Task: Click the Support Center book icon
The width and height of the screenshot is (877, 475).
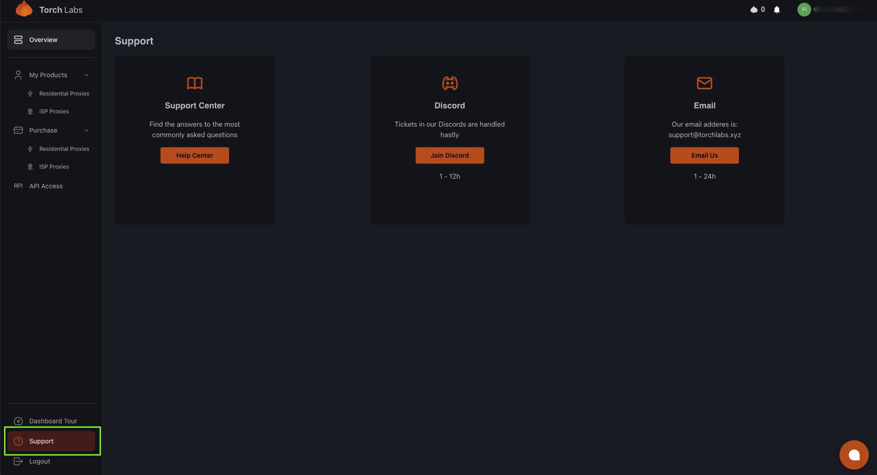Action: 194,83
